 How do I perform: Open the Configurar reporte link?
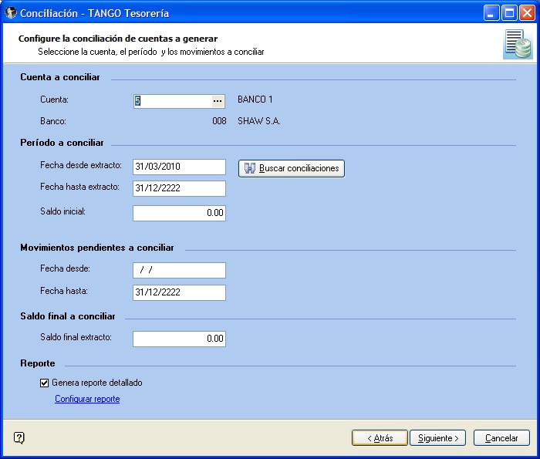pos(87,399)
